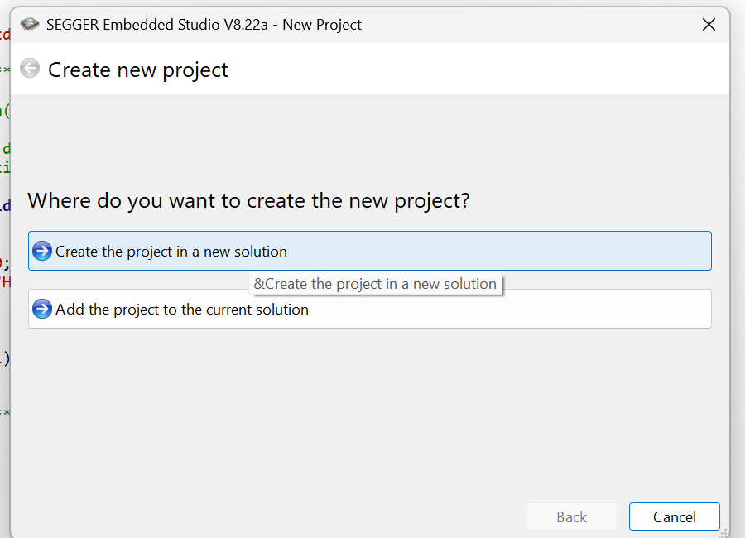
Task: Choose "Add the project to the current solution"
Action: click(182, 309)
